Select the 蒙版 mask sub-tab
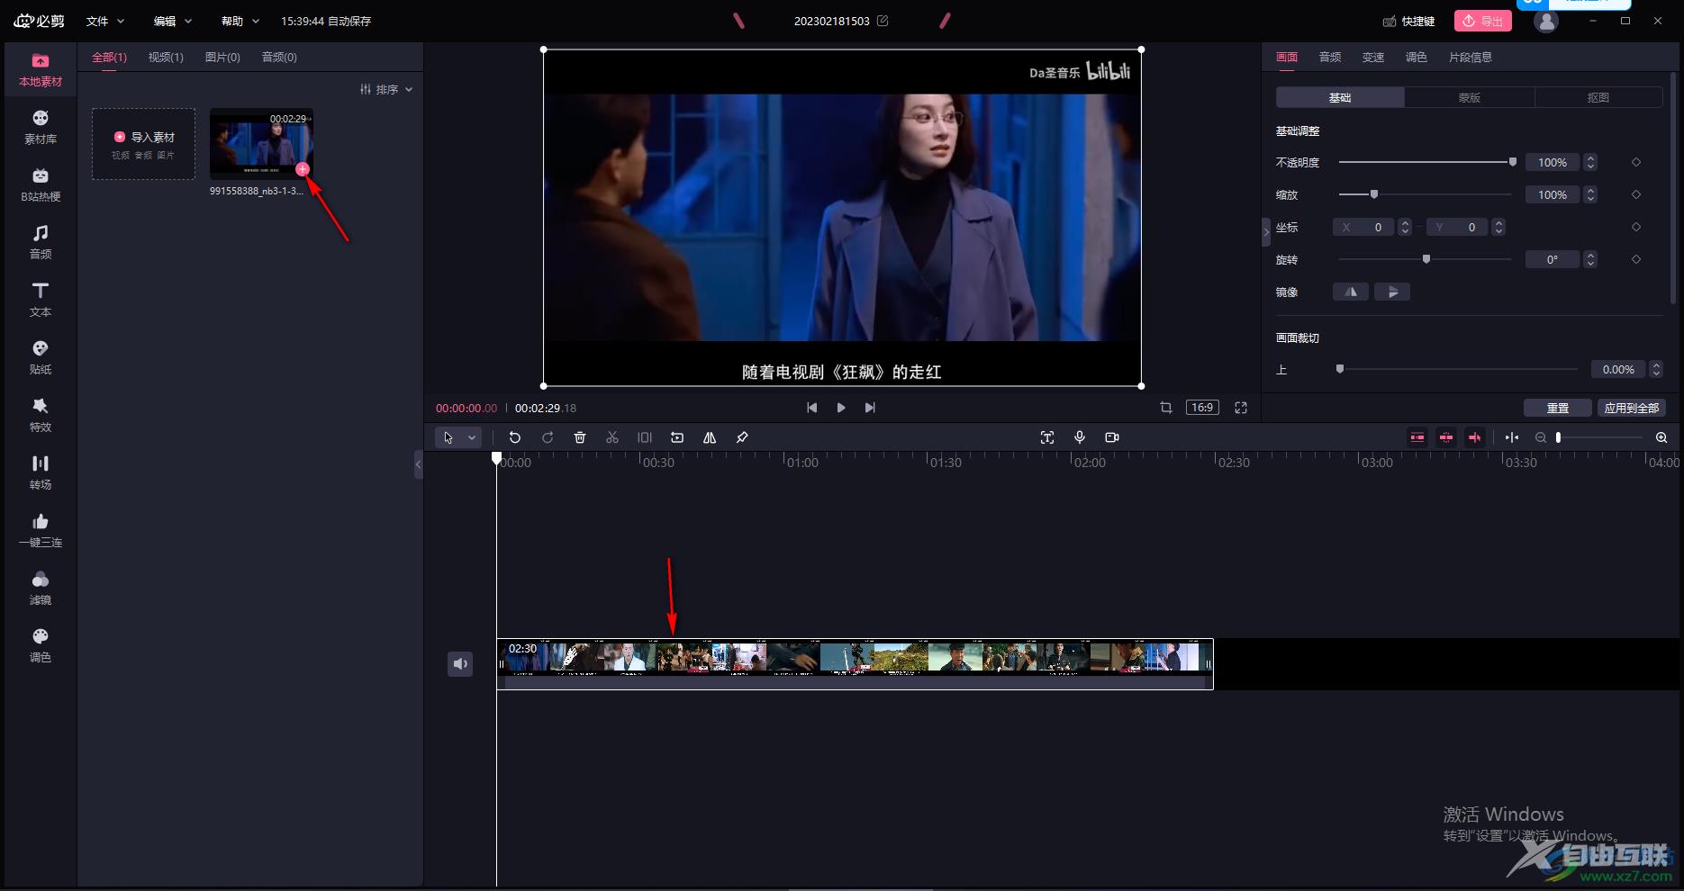This screenshot has width=1684, height=891. (x=1470, y=97)
